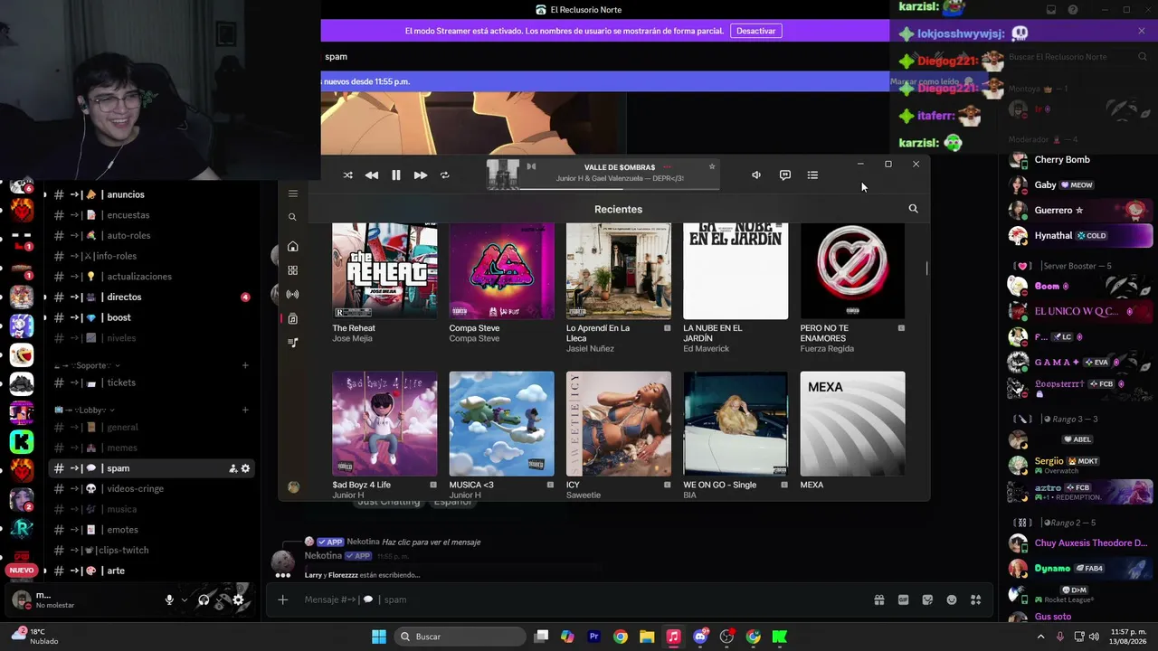Viewport: 1158px width, 651px height.
Task: Favorite the song VALLE DE SOMBRAS with the star
Action: [712, 167]
